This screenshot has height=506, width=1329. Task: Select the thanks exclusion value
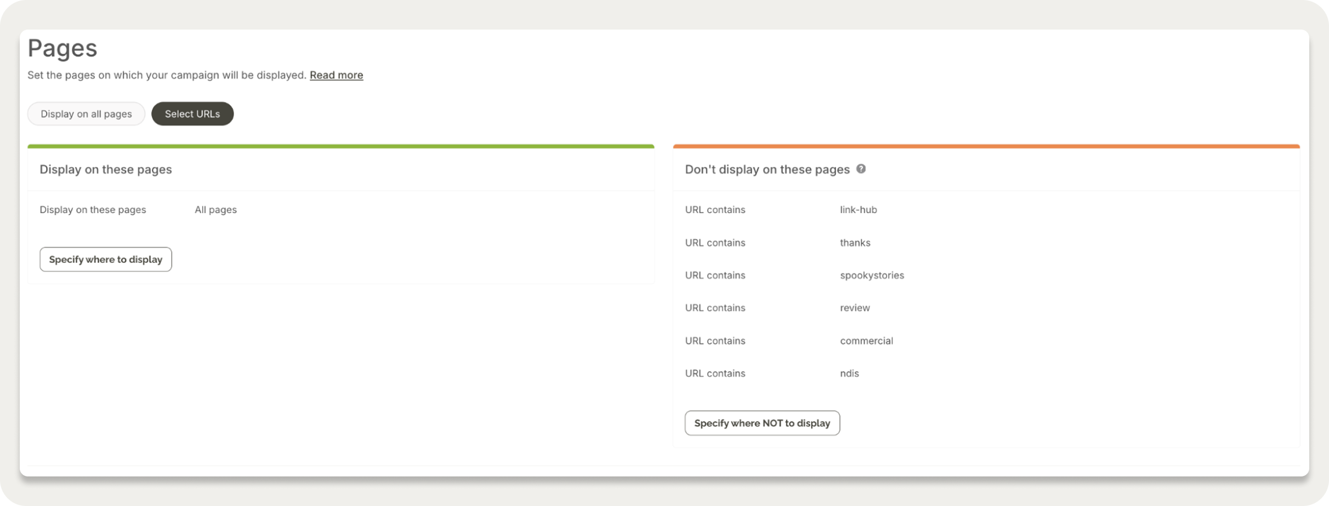(x=855, y=243)
